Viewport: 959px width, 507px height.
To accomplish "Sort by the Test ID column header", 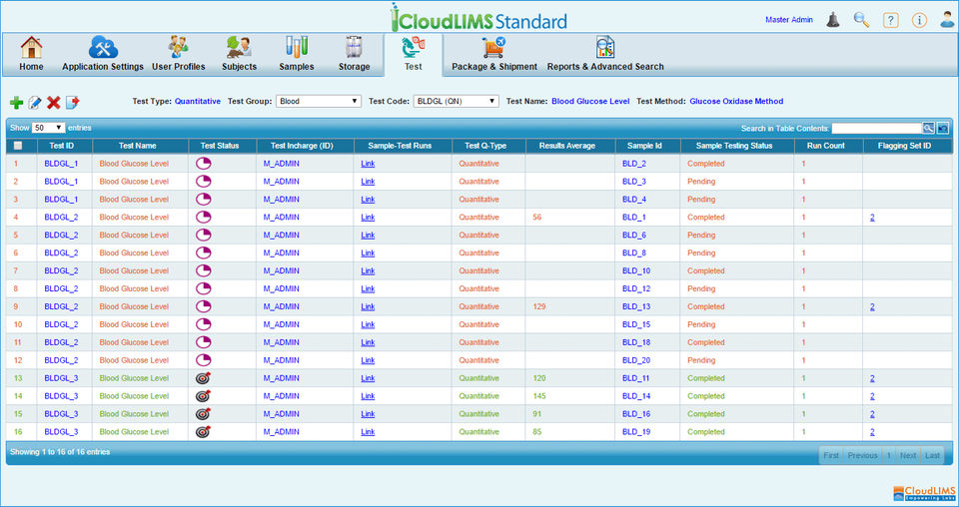I will point(61,146).
